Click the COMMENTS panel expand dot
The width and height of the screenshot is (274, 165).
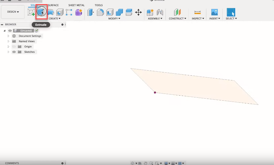[62, 163]
